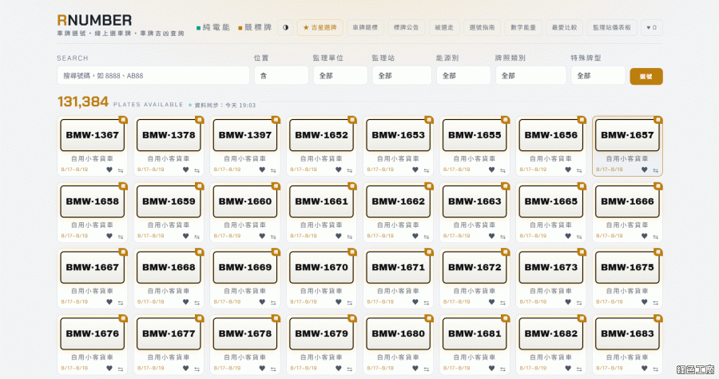The width and height of the screenshot is (719, 379).
Task: Click heart icon on BMW-1677 card
Action: coord(185,368)
